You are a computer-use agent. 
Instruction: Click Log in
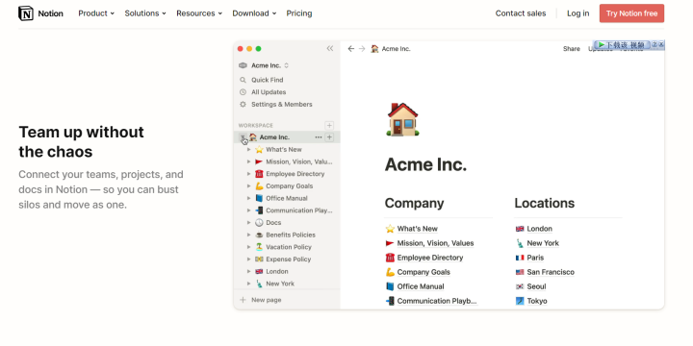click(x=578, y=13)
